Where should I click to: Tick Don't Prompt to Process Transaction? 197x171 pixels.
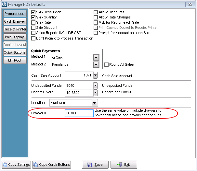point(33,38)
